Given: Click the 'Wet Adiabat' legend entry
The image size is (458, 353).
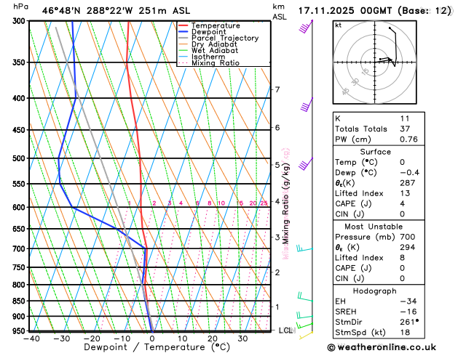Looking at the screenshot, I should pyautogui.click(x=215, y=50).
